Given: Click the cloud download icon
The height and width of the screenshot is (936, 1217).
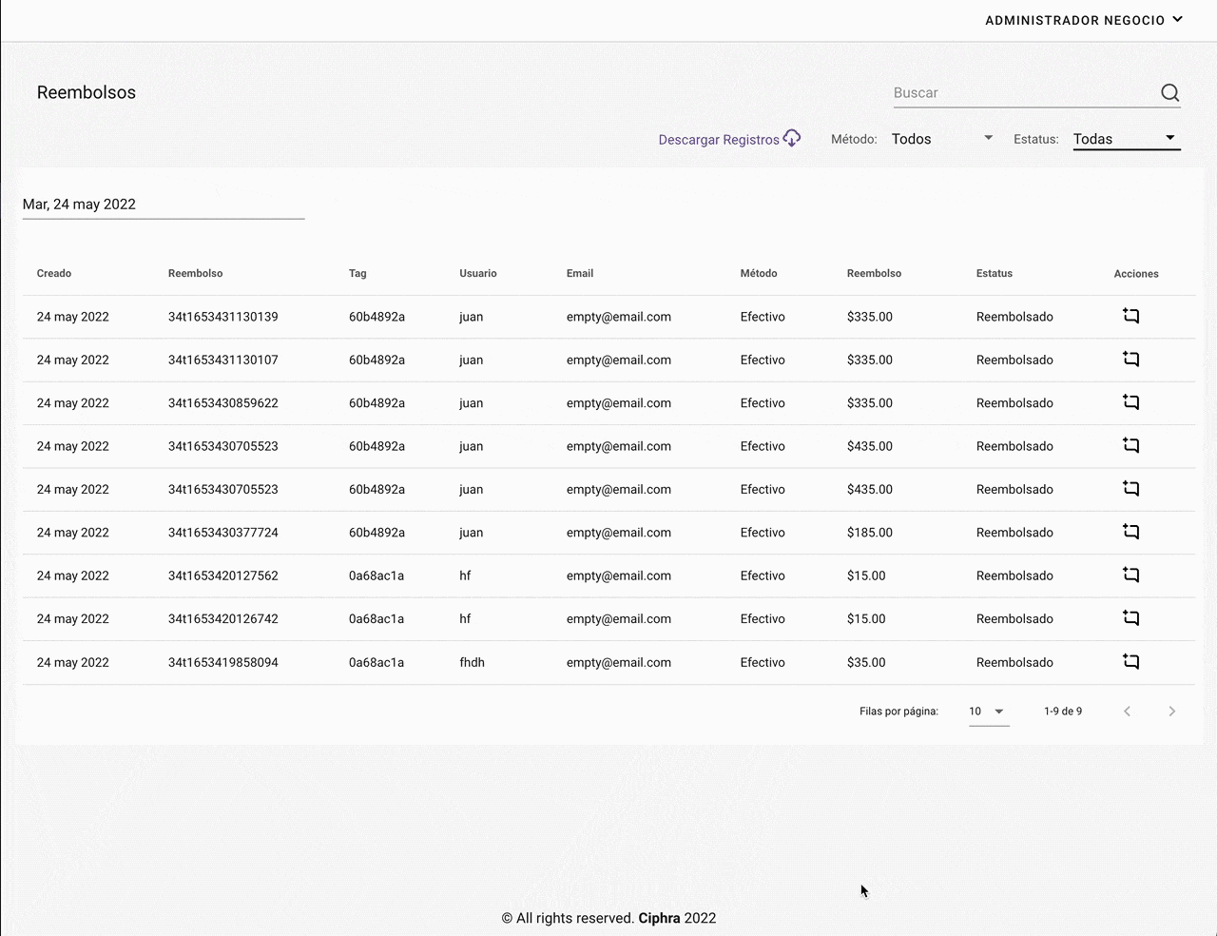Looking at the screenshot, I should [792, 139].
